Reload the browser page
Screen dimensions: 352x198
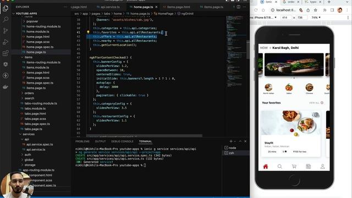click(256, 10)
